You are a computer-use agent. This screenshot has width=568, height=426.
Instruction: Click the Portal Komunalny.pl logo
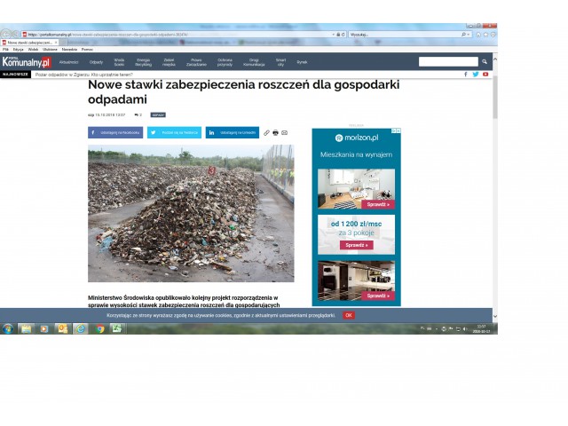point(26,62)
